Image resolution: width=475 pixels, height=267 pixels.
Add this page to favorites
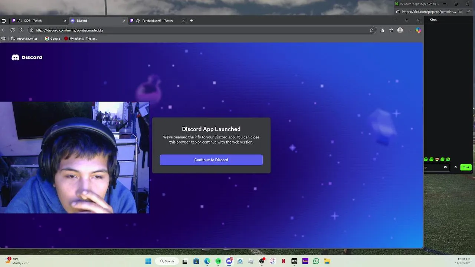pos(371,30)
